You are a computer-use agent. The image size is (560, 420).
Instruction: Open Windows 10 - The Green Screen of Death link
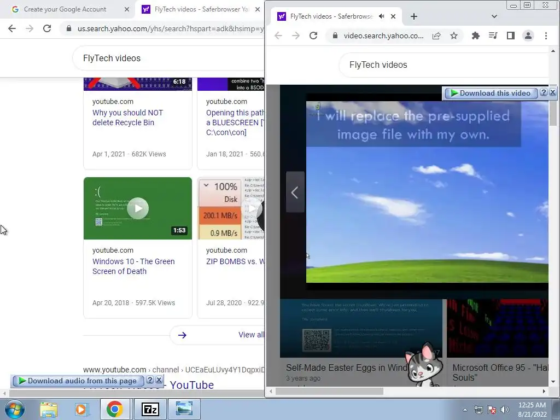[133, 266]
